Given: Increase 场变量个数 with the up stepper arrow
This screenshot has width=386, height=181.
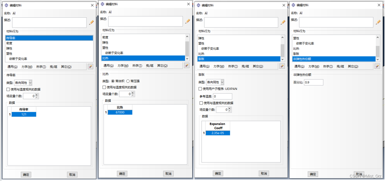Looking at the screenshot, I should [36, 95].
